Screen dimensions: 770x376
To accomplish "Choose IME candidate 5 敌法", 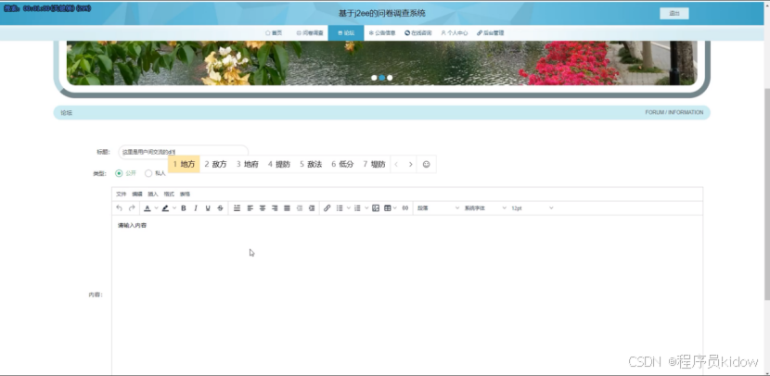I will click(x=311, y=164).
